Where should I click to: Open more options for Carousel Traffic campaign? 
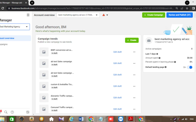click(x=134, y=109)
